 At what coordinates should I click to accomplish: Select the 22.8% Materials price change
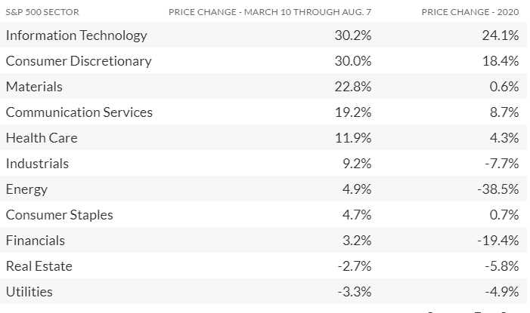pos(352,87)
